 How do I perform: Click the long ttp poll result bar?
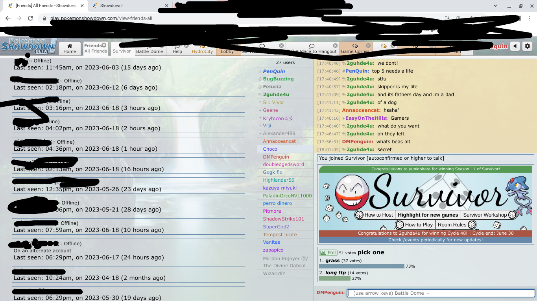pyautogui.click(x=334, y=278)
